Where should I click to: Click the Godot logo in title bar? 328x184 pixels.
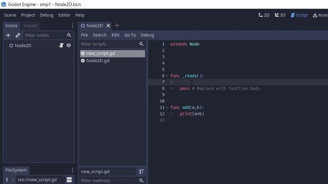(4, 4)
